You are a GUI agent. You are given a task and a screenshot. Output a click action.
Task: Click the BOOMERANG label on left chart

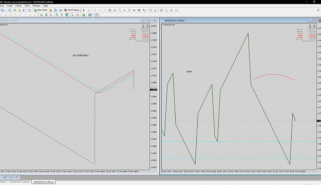tap(81, 55)
